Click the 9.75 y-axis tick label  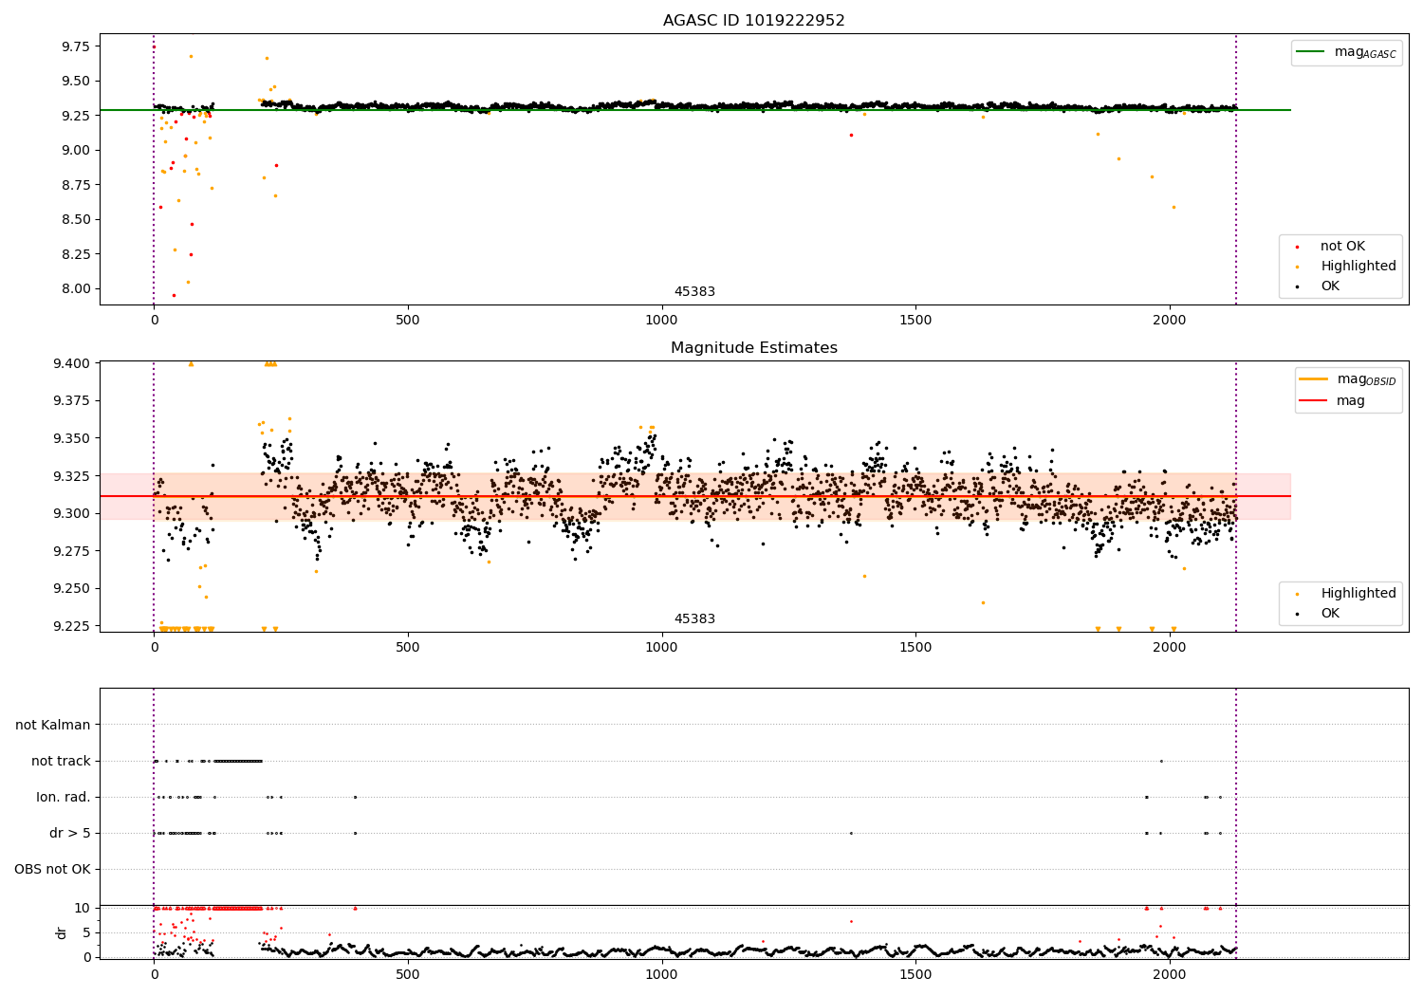(75, 46)
